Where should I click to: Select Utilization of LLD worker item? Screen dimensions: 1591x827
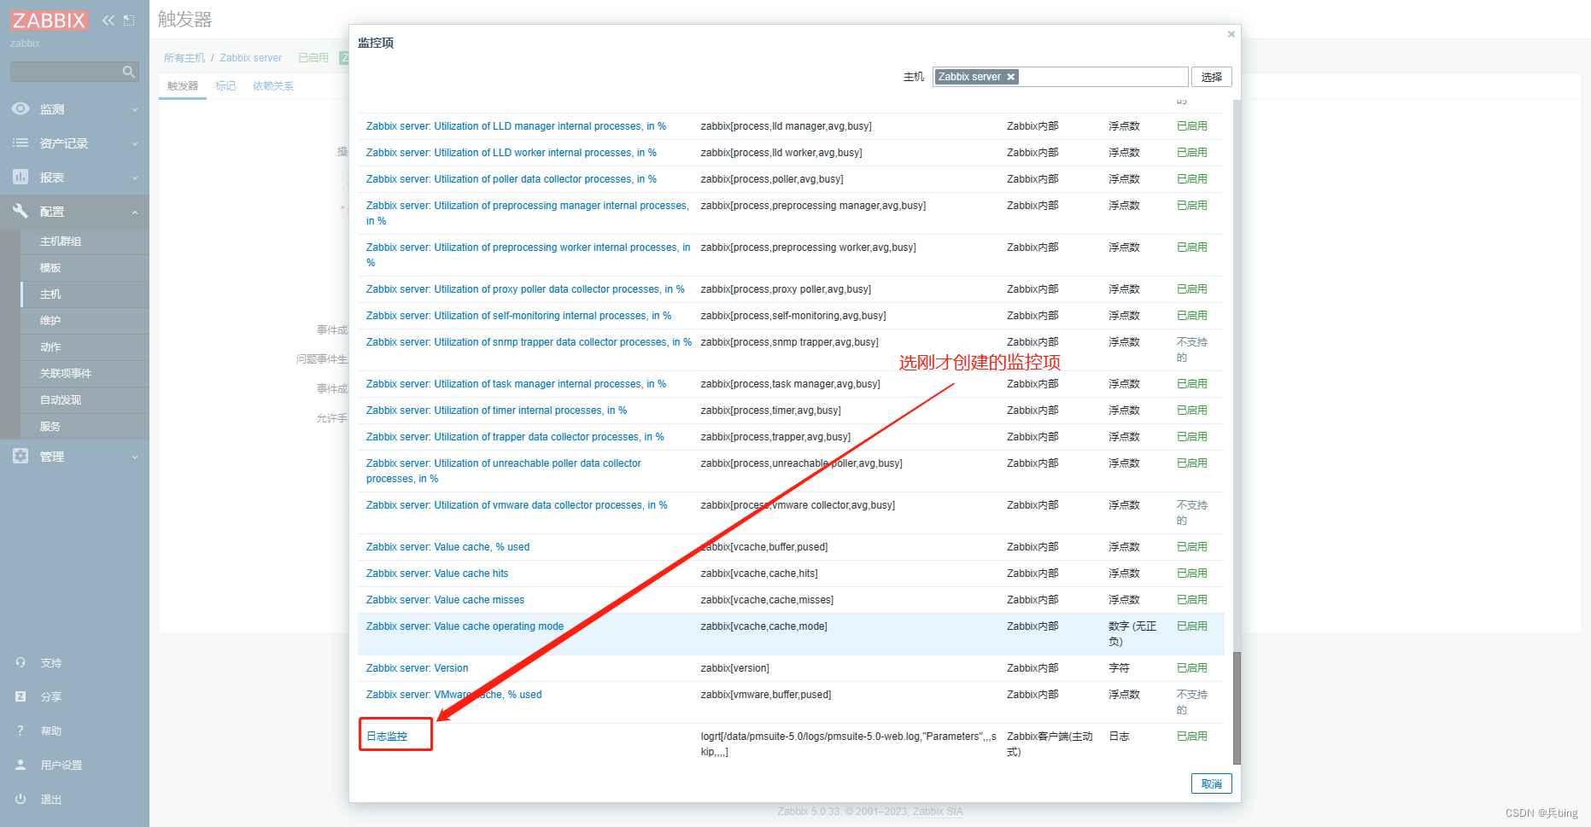[x=512, y=153]
